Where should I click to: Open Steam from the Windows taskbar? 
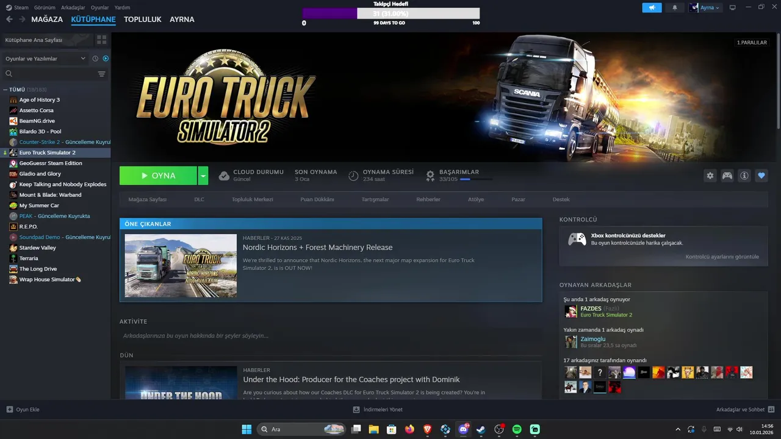click(x=481, y=429)
